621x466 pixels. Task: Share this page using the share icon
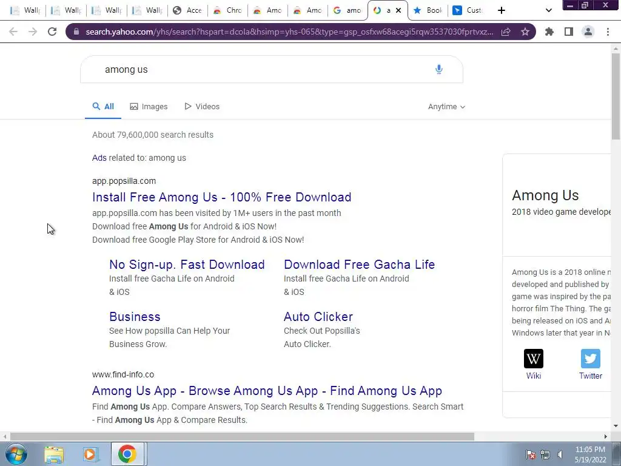coord(506,32)
